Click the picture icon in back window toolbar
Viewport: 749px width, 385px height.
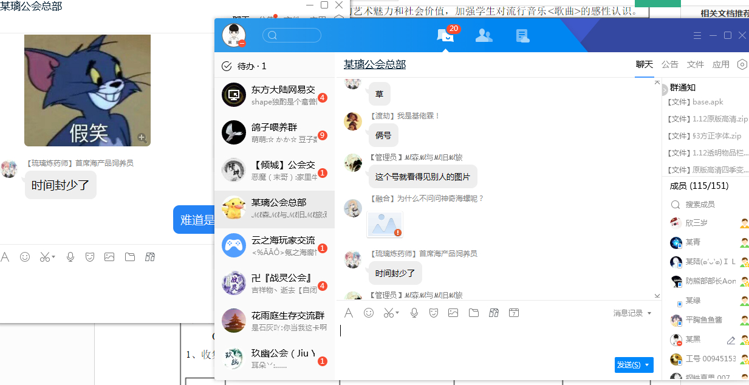[x=109, y=257]
